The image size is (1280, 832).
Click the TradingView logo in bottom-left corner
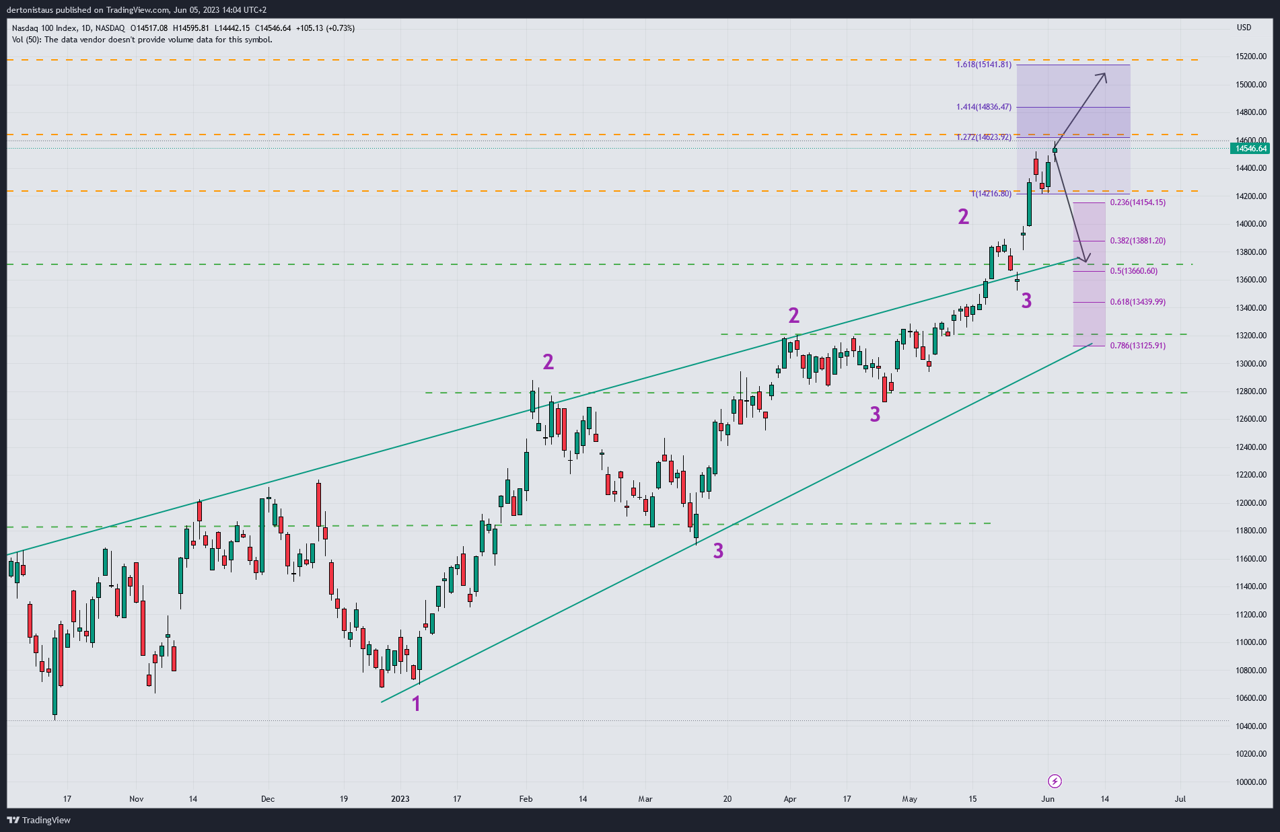(x=38, y=820)
